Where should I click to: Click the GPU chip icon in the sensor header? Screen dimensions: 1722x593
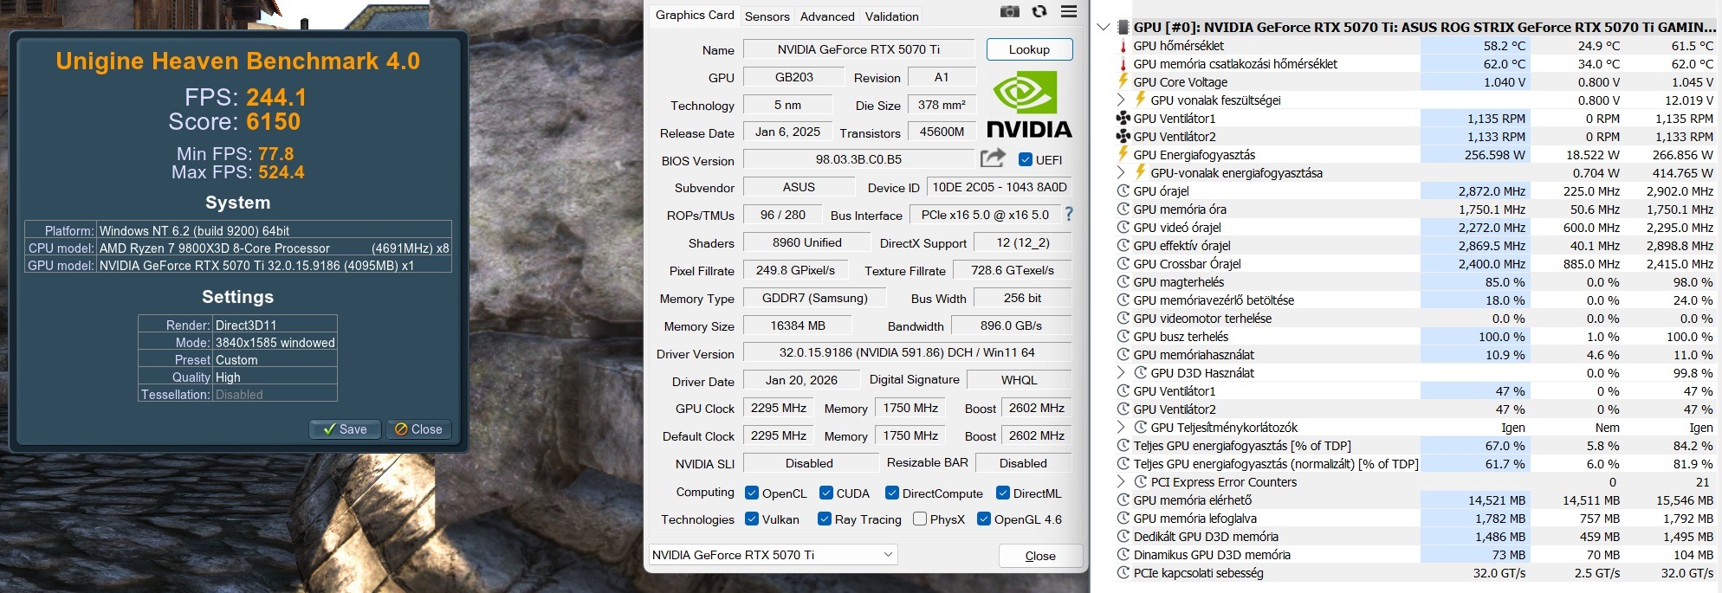pyautogui.click(x=1123, y=27)
